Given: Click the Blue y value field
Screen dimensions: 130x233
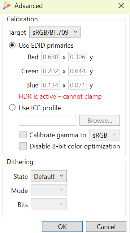Looking at the screenshot, I should (78, 85).
